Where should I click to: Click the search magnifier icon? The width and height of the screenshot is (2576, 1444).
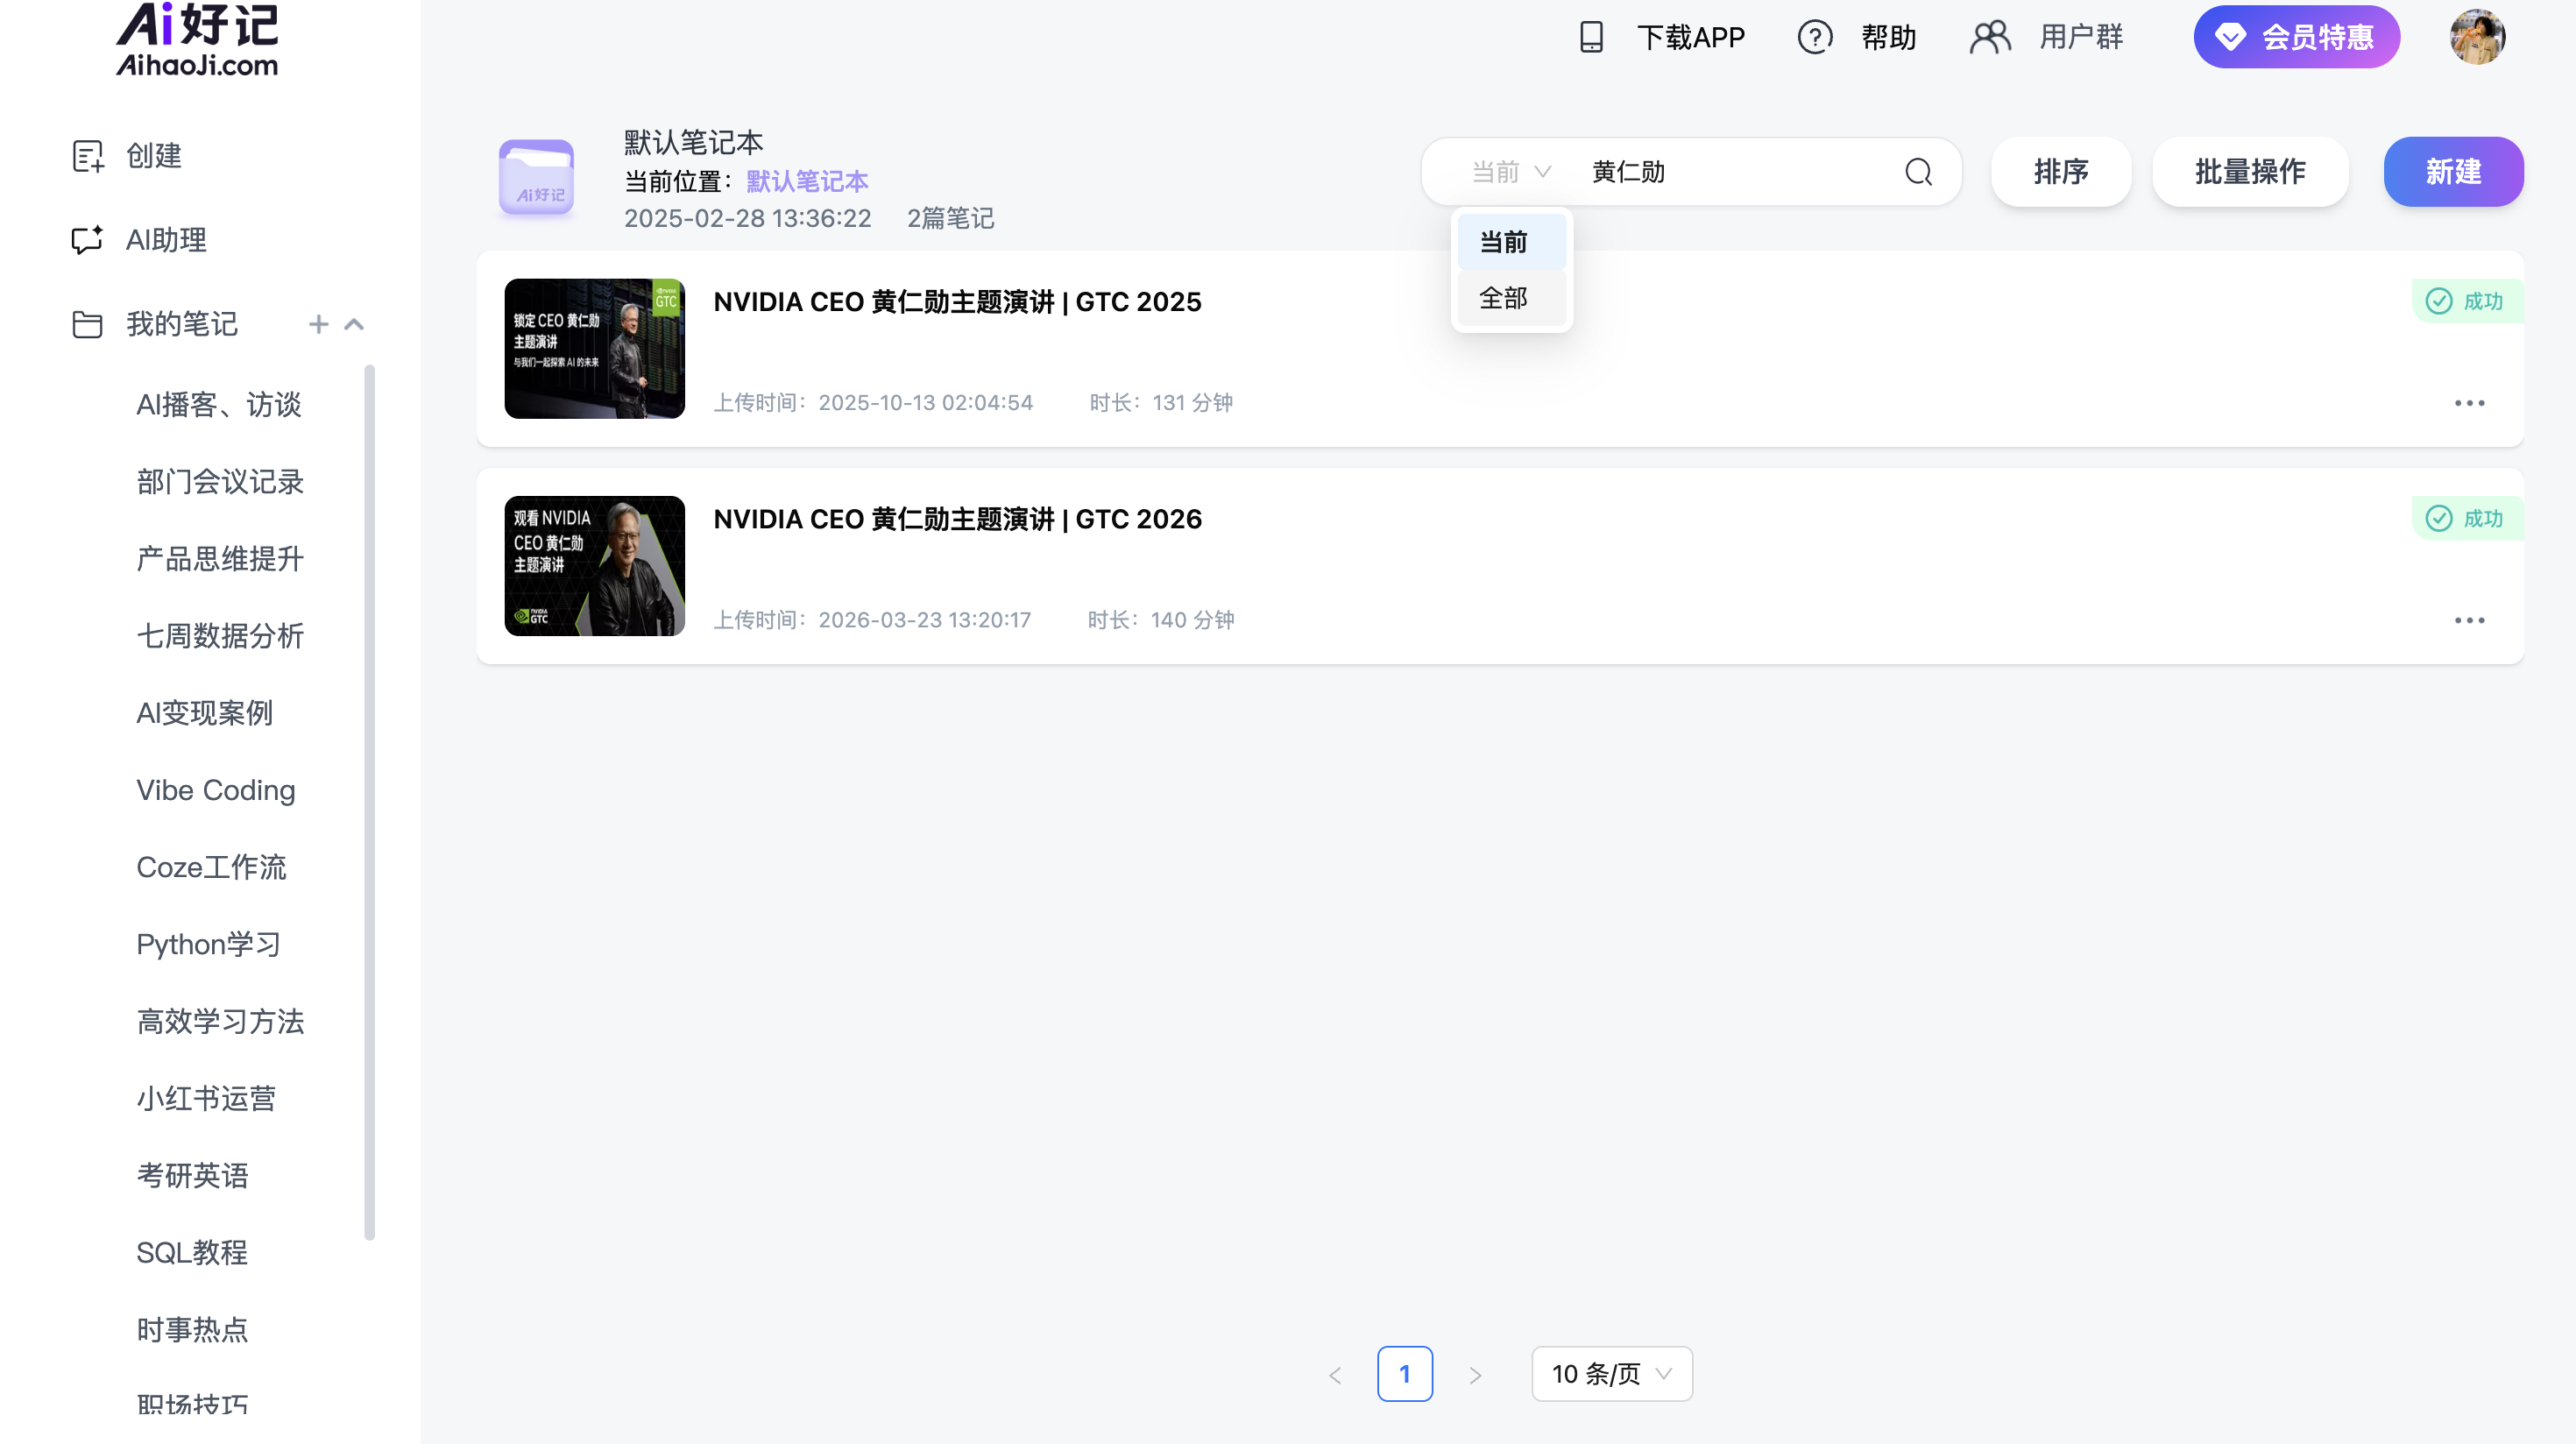click(x=1918, y=172)
